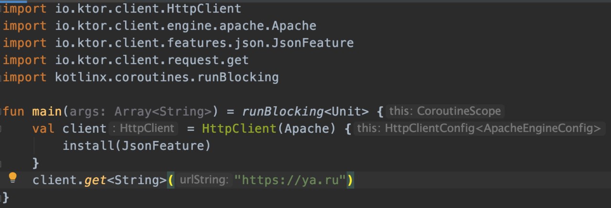Collapse the main function fold marker
Image resolution: width=611 pixels, height=208 pixels.
1,112
